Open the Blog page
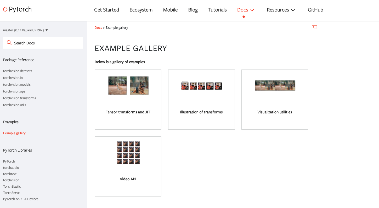379x208 pixels. coord(193,10)
